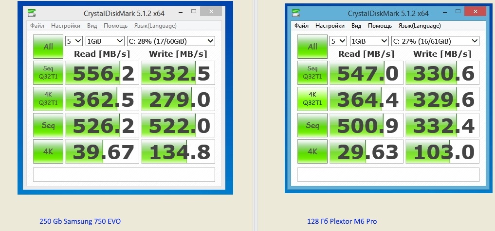Open the 128 Гб Plextor M6 Pro link
Image resolution: width=495 pixels, height=231 pixels.
click(x=342, y=221)
